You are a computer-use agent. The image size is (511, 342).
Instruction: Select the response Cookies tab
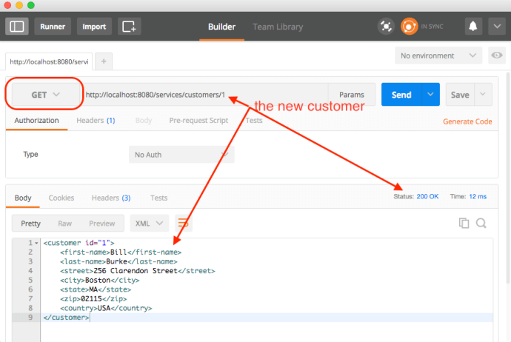(61, 198)
